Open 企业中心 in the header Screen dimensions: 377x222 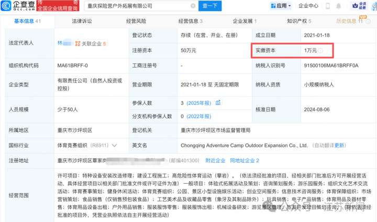pos(308,6)
